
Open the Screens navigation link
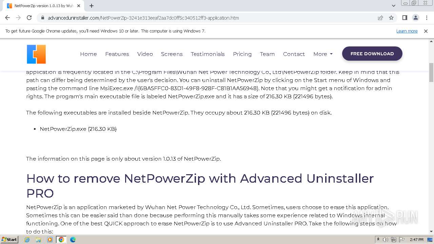coord(172,54)
